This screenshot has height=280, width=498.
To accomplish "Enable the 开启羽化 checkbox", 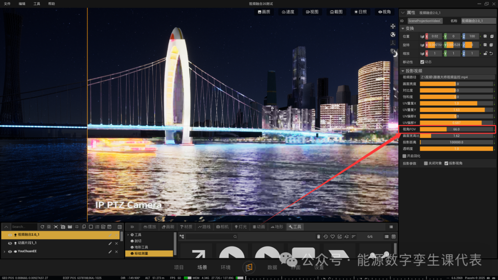I will (404, 156).
